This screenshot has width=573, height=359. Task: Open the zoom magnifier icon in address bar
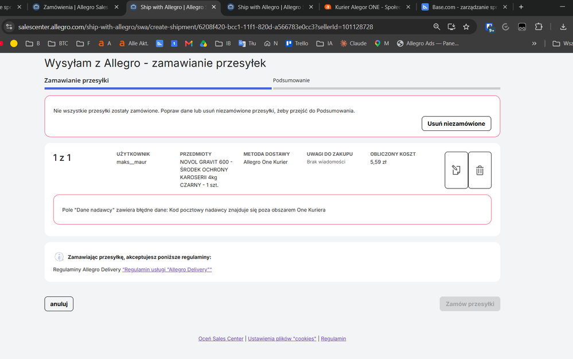436,27
